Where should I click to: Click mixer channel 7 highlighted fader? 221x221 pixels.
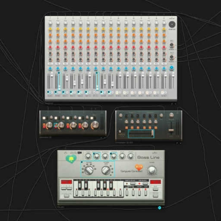(97, 81)
